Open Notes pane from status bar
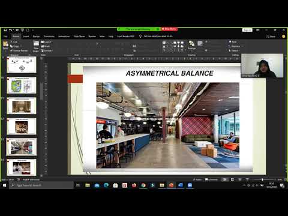The height and width of the screenshot is (216, 288). pyautogui.click(x=197, y=179)
